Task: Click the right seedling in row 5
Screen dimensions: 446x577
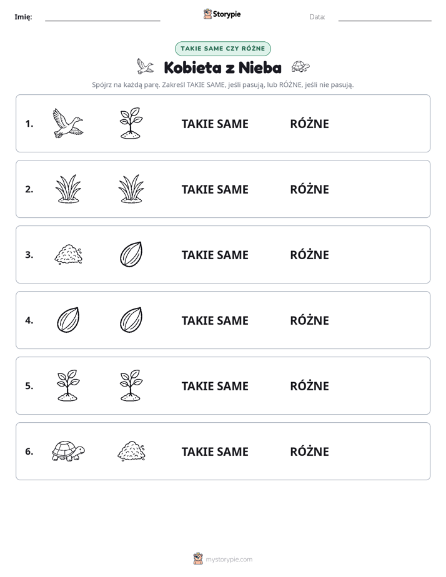Action: (131, 385)
